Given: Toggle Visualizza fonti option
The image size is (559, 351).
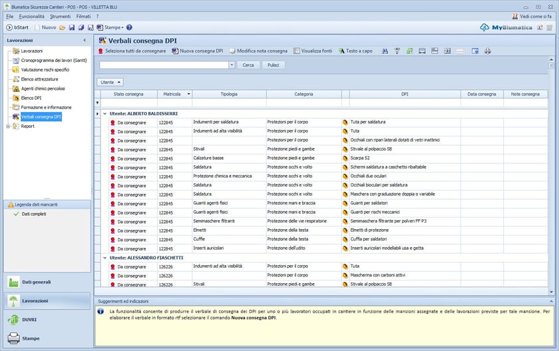Looking at the screenshot, I should (312, 51).
